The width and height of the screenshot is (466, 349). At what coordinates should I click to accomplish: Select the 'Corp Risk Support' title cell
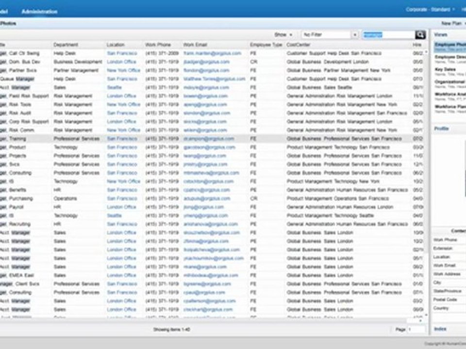coord(24,122)
